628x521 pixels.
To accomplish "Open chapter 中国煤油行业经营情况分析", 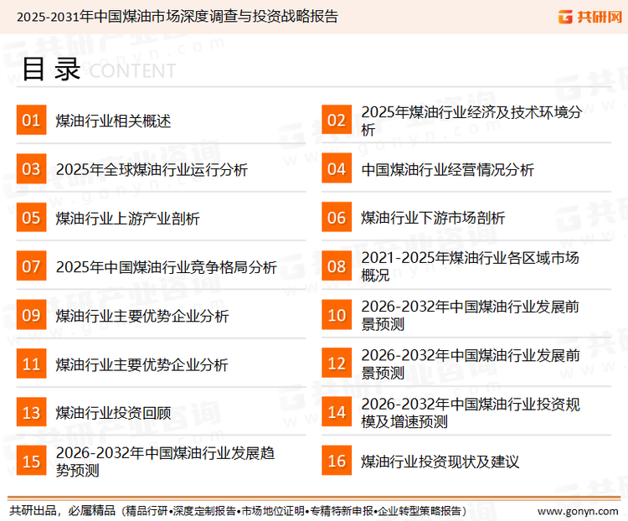I will (x=447, y=169).
